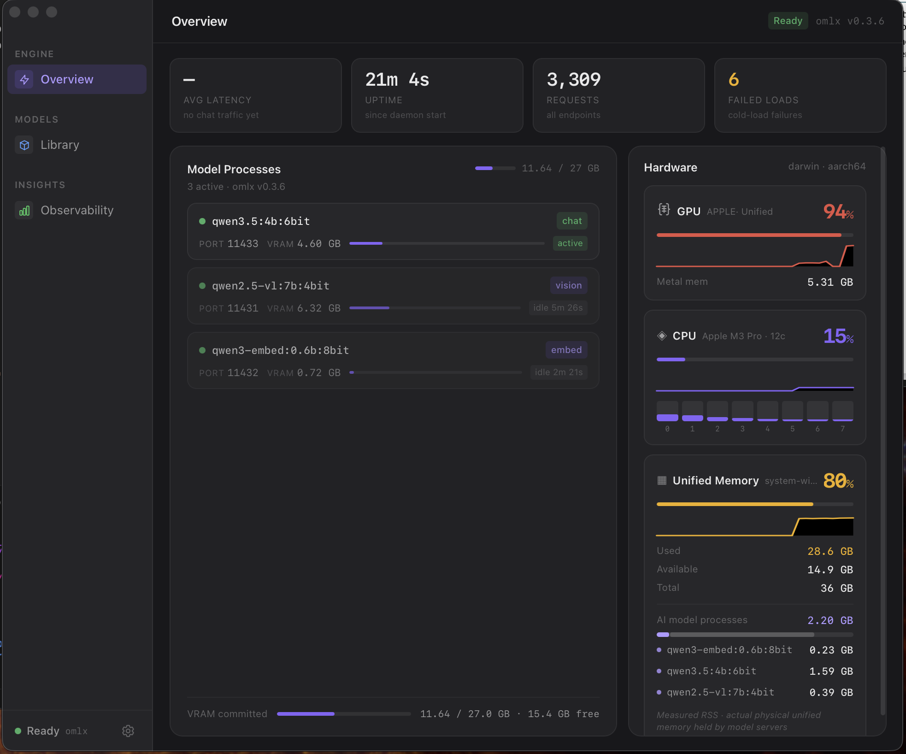
Task: Click the green Ready dot in sidebar footer
Action: click(18, 731)
